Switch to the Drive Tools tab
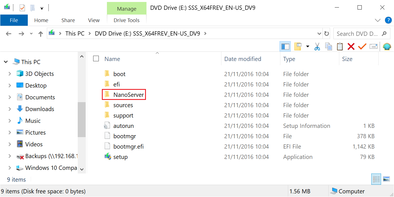This screenshot has width=394, height=197. tap(127, 20)
